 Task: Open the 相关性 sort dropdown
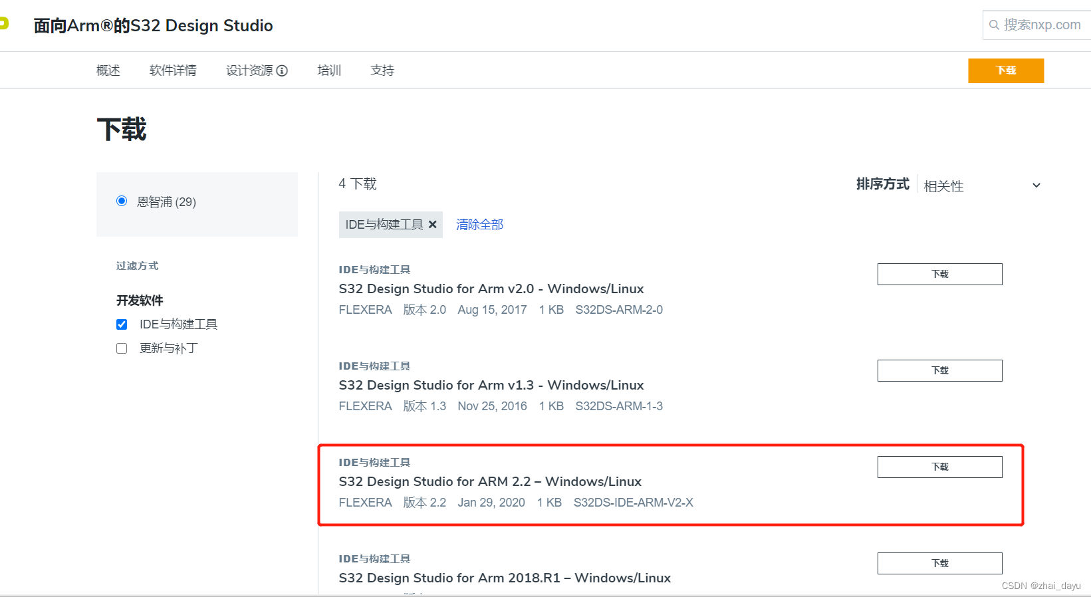point(981,185)
